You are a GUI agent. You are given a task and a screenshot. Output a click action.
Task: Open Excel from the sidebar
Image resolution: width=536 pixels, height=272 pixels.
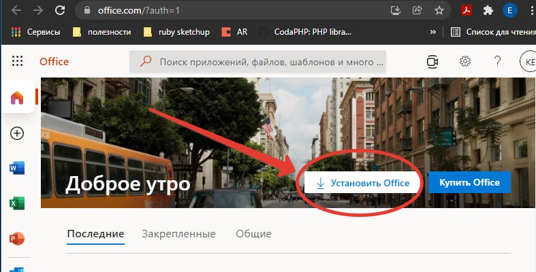tap(17, 203)
